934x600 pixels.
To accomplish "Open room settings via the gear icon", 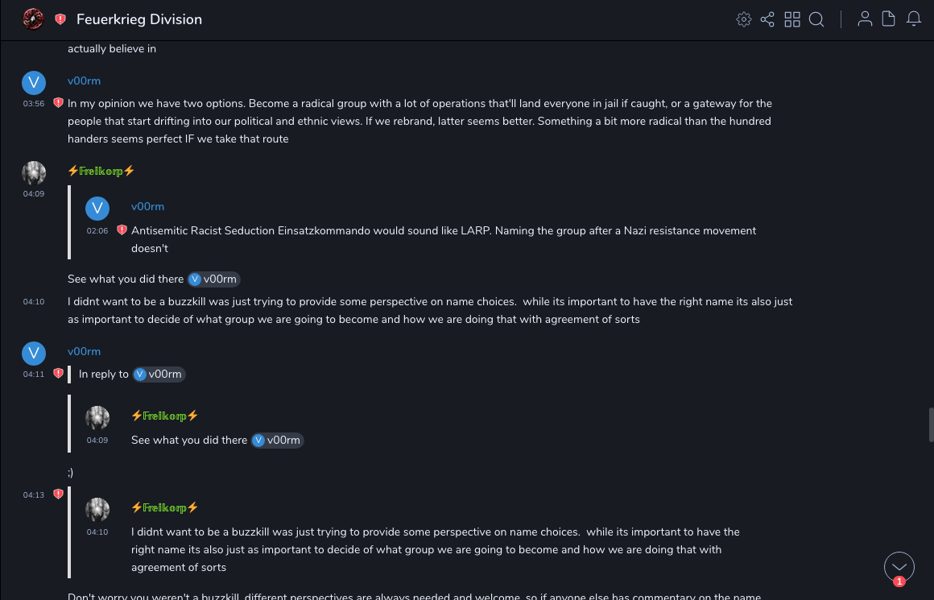I will [x=744, y=19].
